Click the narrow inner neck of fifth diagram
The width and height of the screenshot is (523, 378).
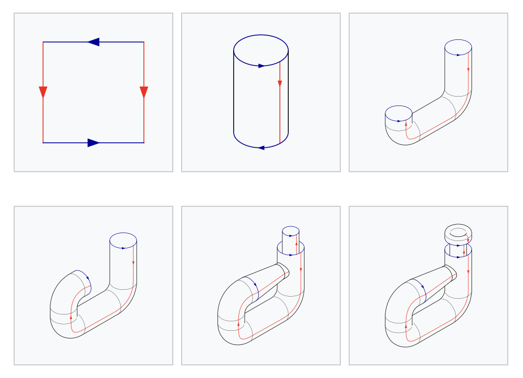(x=290, y=240)
